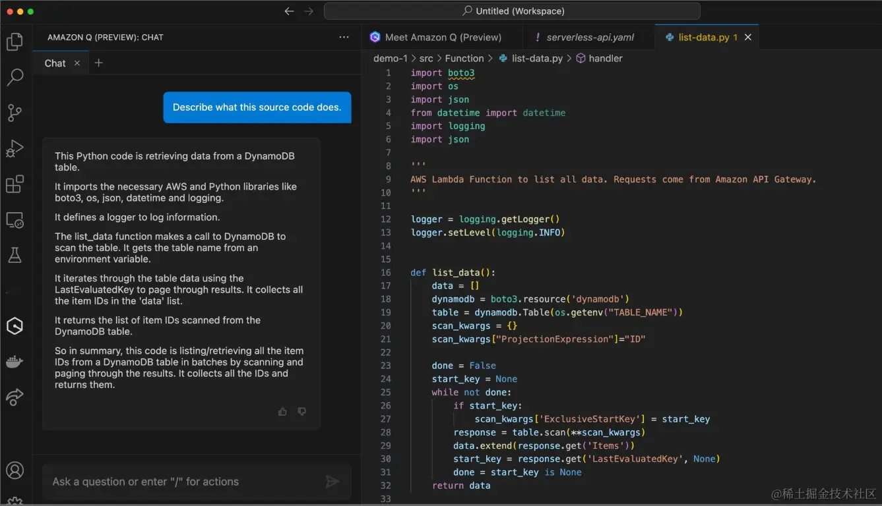Viewport: 882px width, 506px height.
Task: Open the chat panel more actions menu
Action: click(x=344, y=38)
